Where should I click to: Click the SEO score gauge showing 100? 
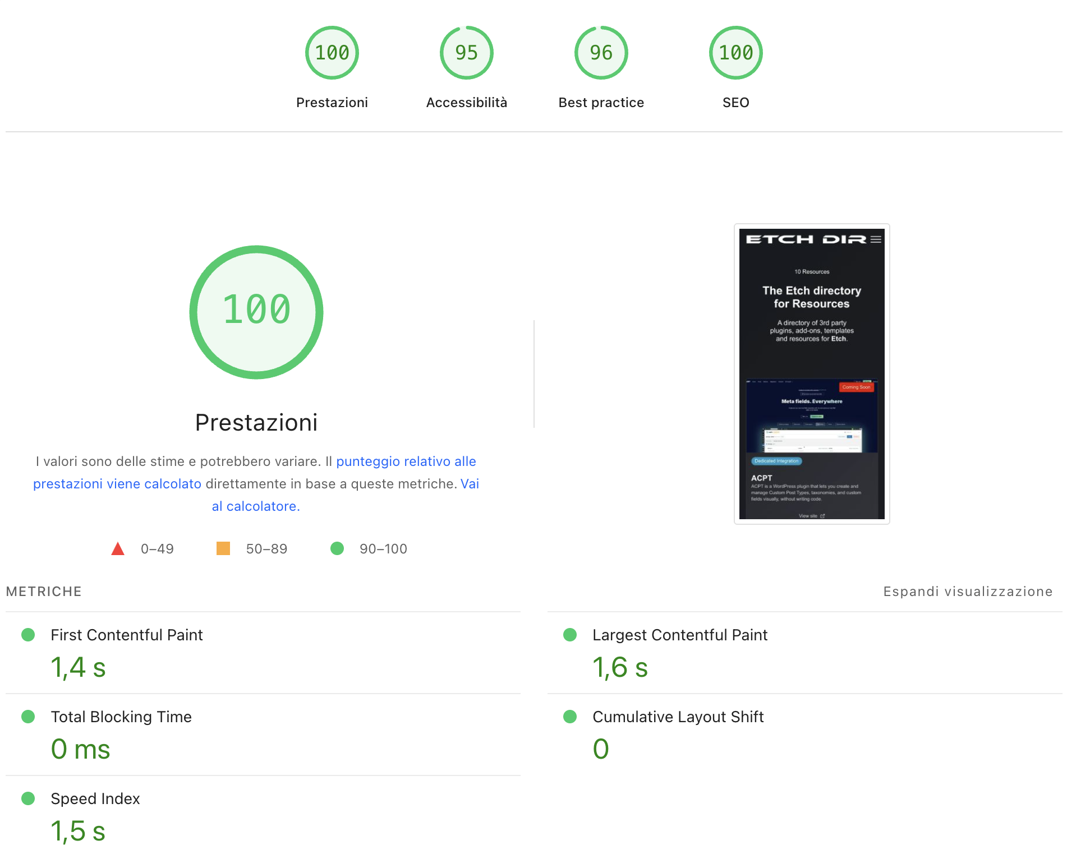coord(735,52)
